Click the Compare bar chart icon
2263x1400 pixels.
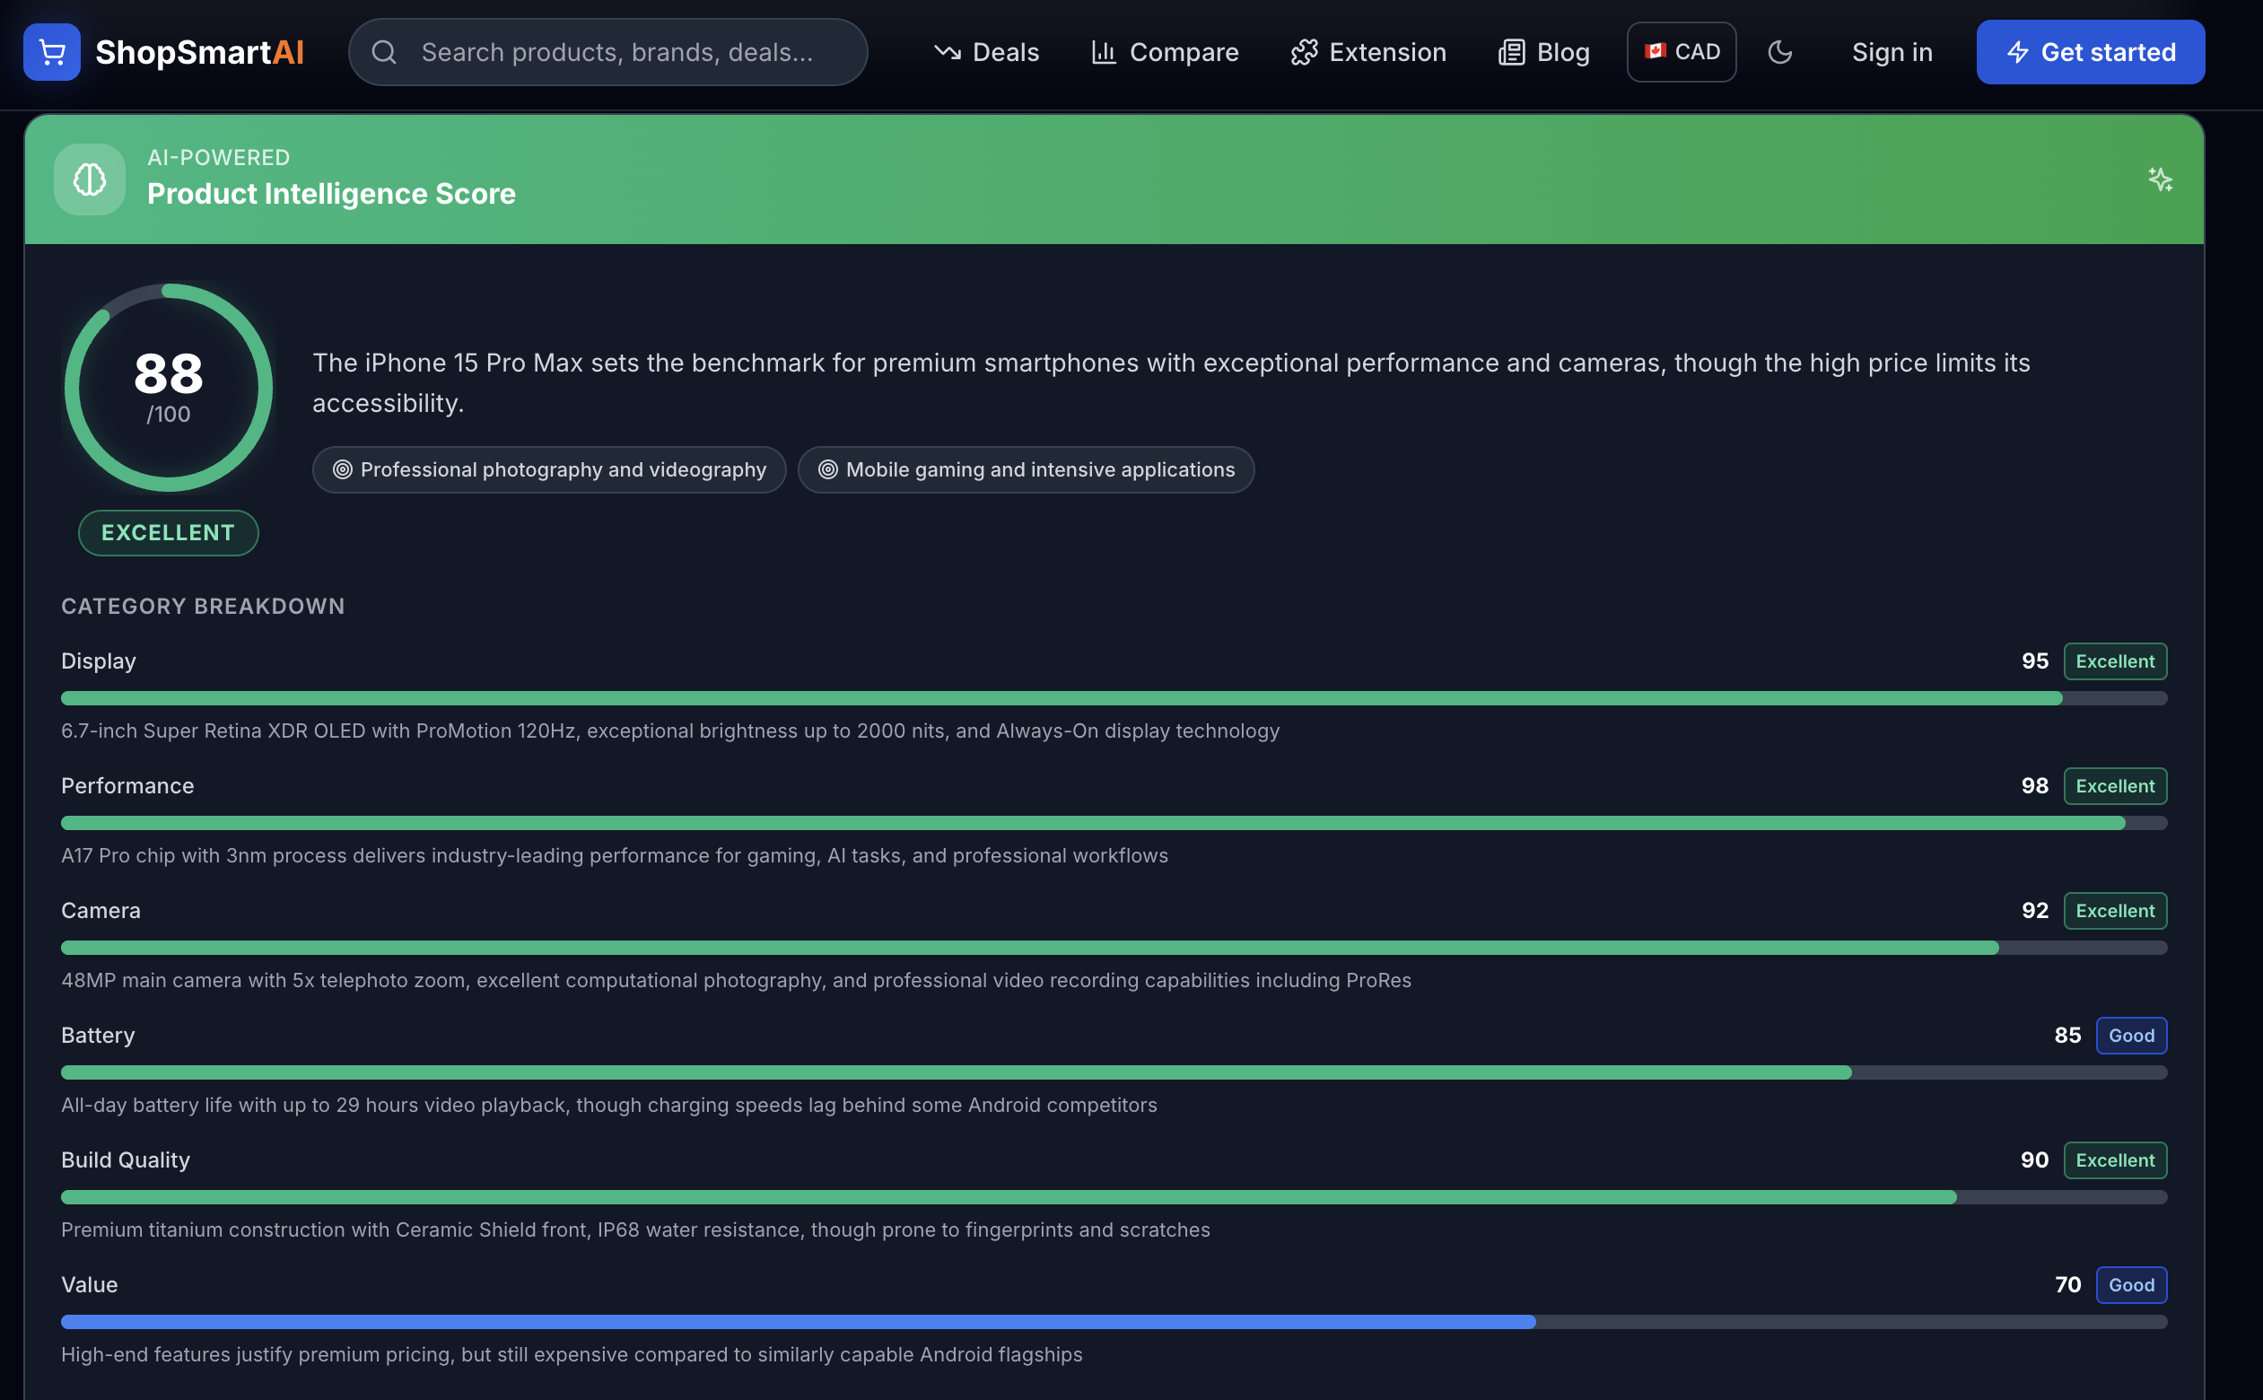tap(1104, 52)
